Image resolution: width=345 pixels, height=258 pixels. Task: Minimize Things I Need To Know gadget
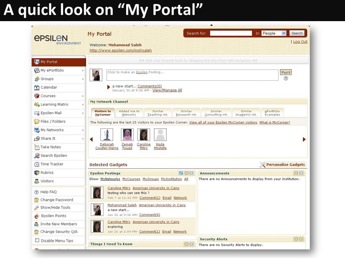tap(187, 244)
